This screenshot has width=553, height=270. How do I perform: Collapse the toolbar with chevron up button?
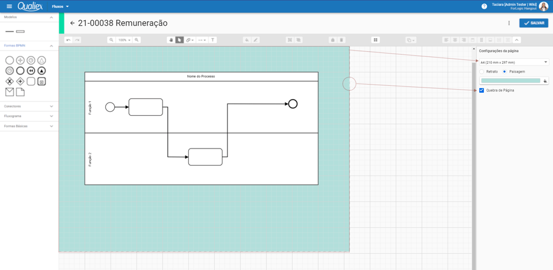tap(517, 40)
